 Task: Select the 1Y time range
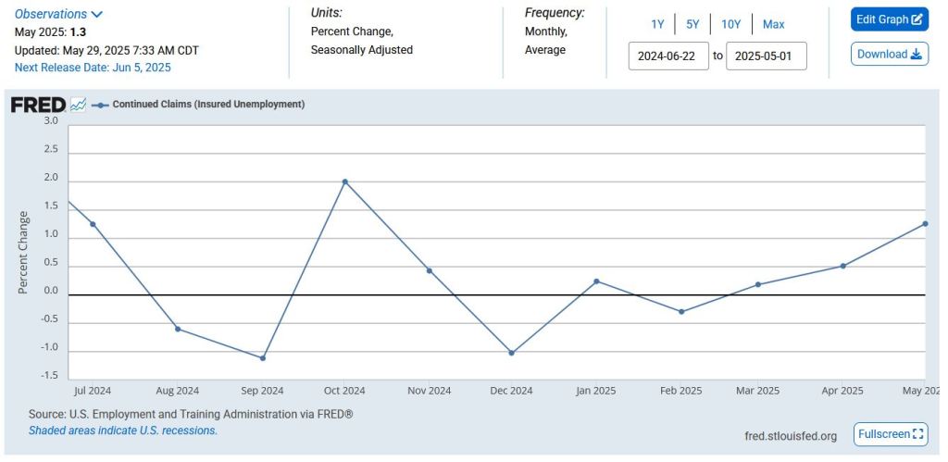(657, 24)
